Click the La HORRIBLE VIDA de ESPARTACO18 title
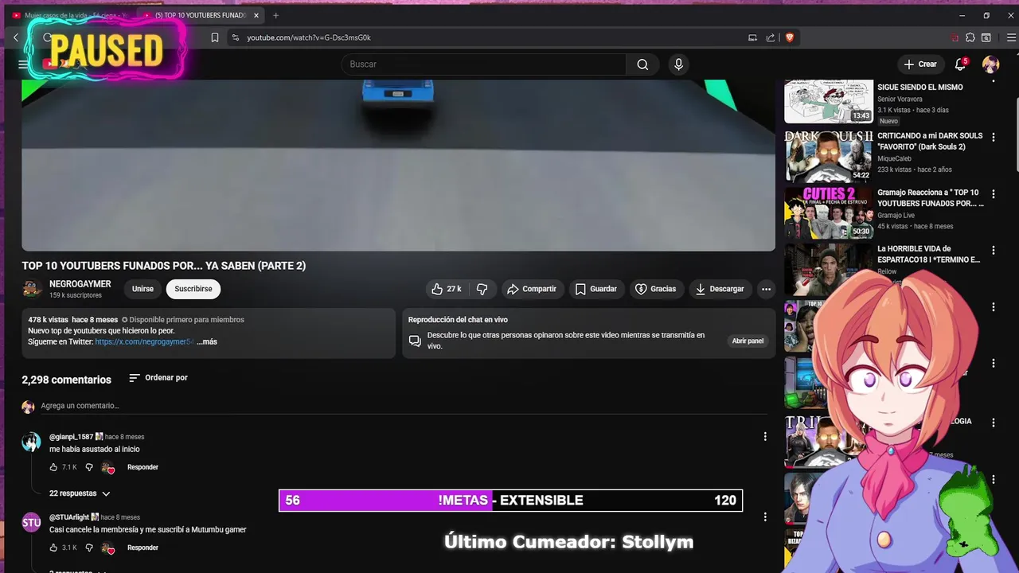 click(928, 254)
